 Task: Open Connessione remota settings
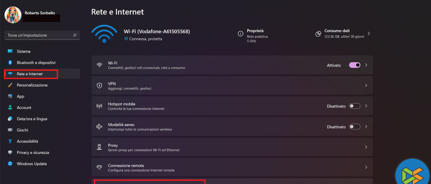tap(232, 167)
